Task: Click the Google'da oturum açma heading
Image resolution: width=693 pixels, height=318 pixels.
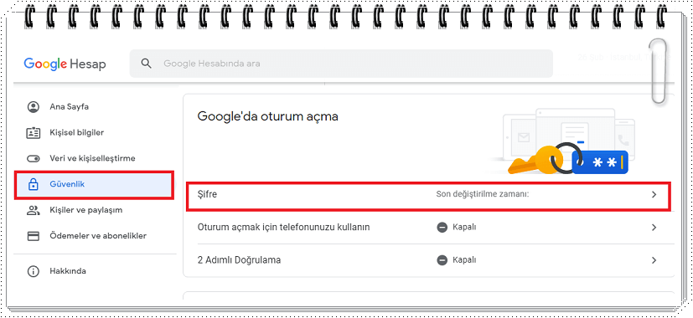Action: point(268,116)
